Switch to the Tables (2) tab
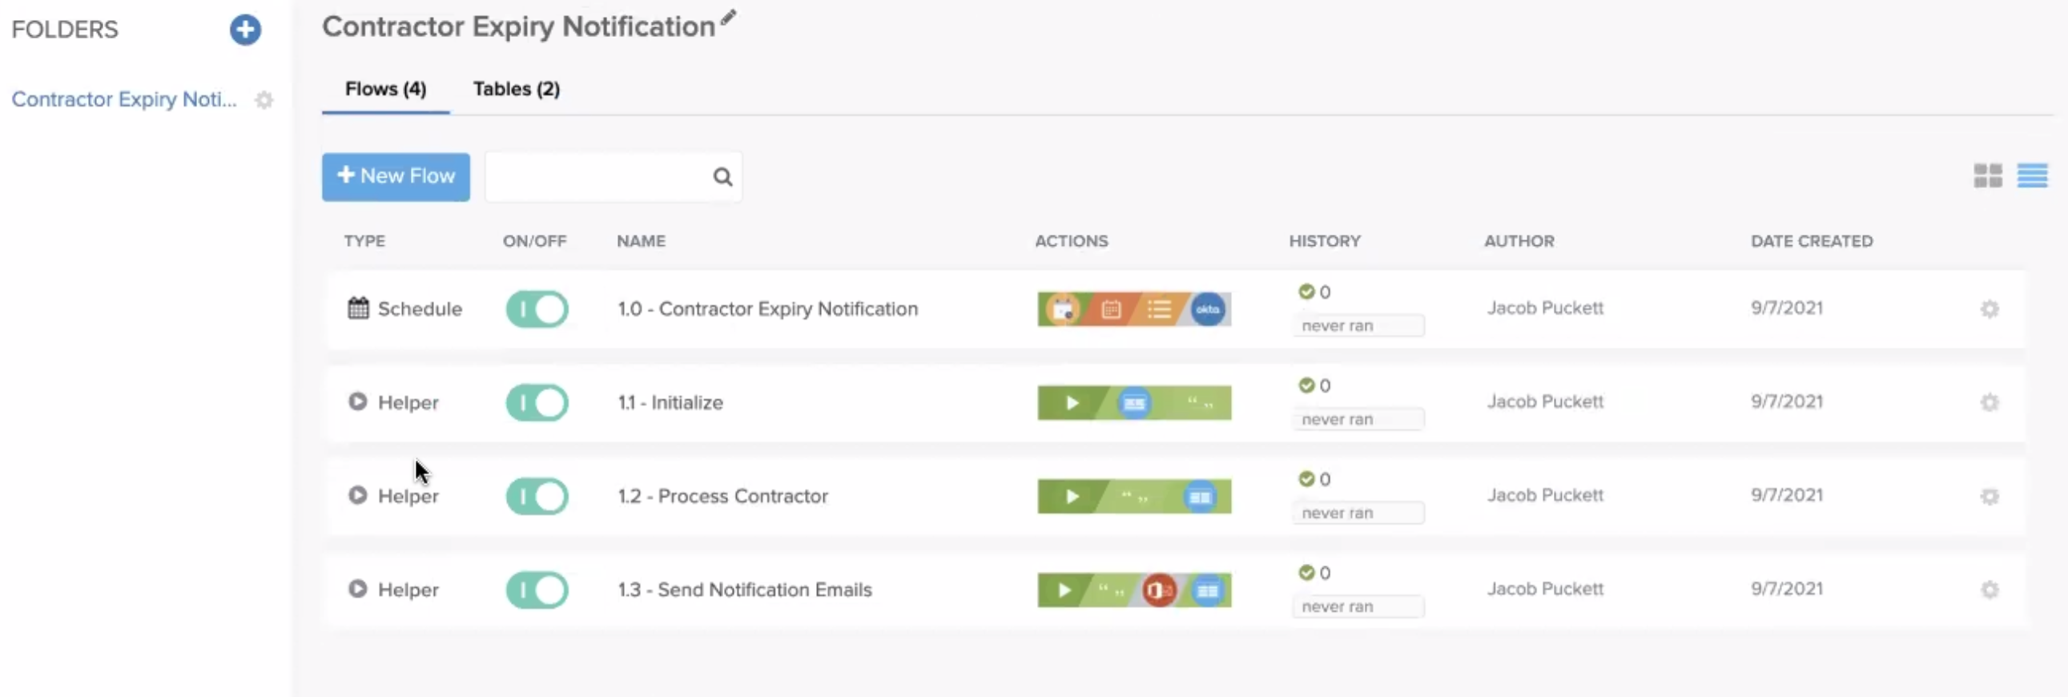Viewport: 2068px width, 697px height. (516, 89)
